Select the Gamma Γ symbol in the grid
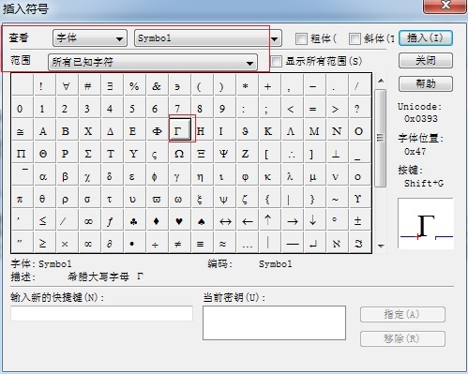The height and width of the screenshot is (374, 468). click(180, 129)
